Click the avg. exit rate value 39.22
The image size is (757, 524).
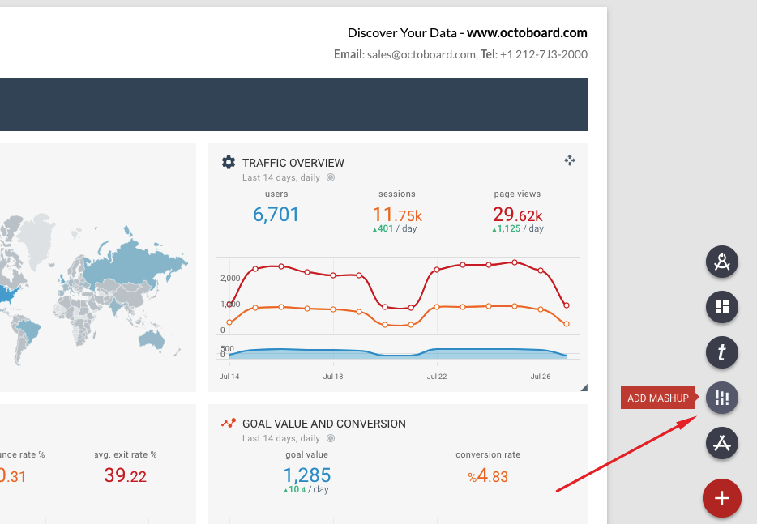point(126,475)
